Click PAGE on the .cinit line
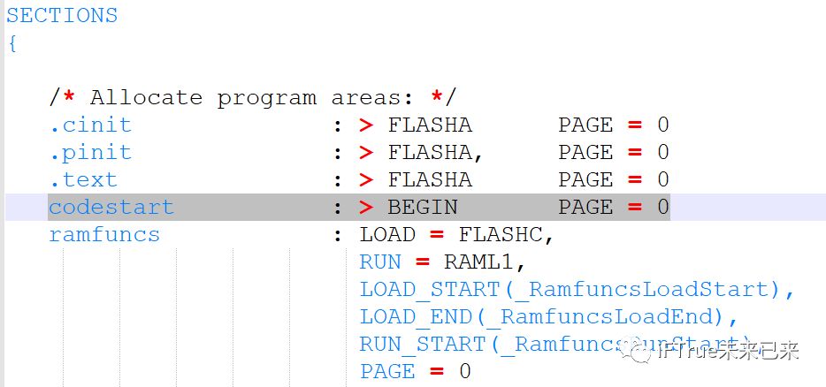The width and height of the screenshot is (826, 387). pyautogui.click(x=585, y=125)
